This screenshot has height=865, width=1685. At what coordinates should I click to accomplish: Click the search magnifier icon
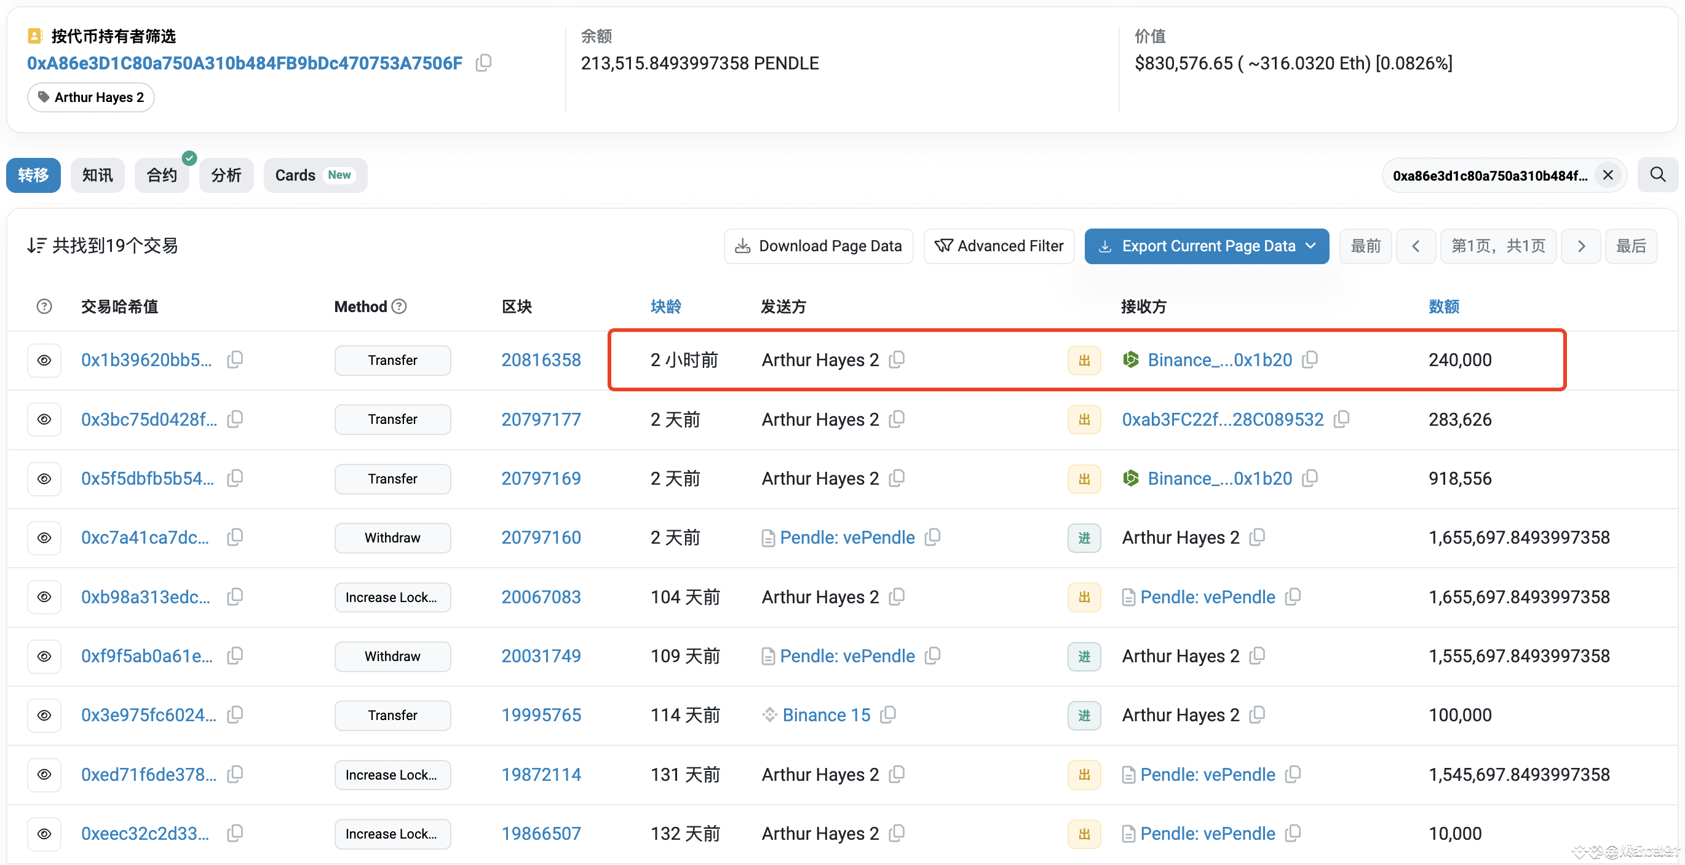tap(1657, 174)
